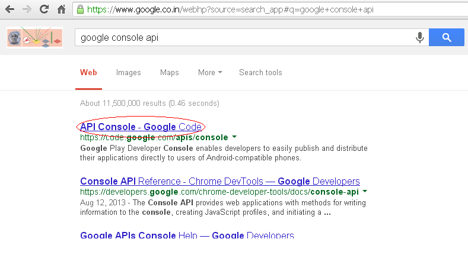Open dropdown arrow beside console-api developers URL

(x=365, y=191)
